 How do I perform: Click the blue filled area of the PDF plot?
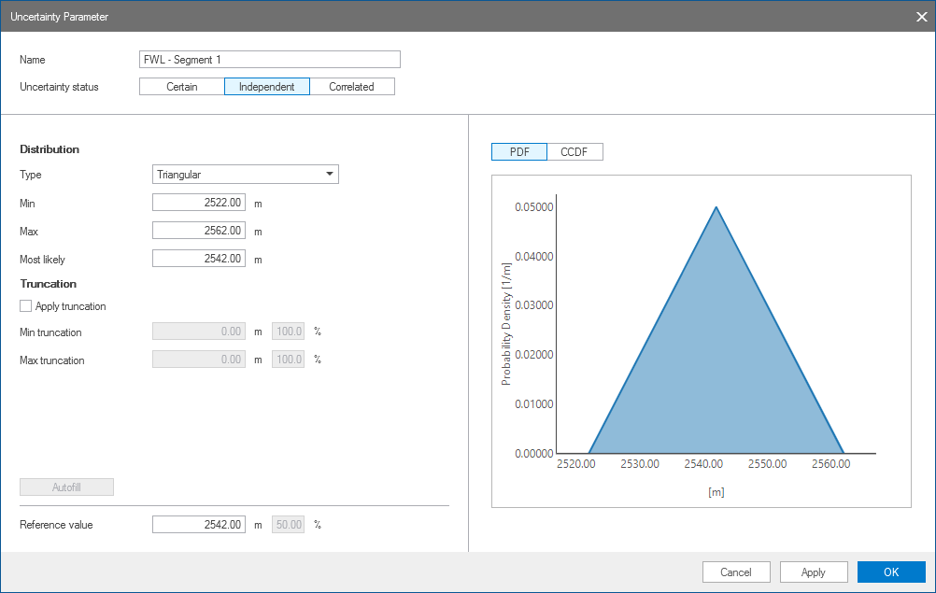716,374
